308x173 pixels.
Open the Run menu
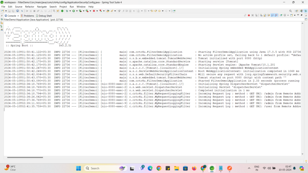point(72,7)
